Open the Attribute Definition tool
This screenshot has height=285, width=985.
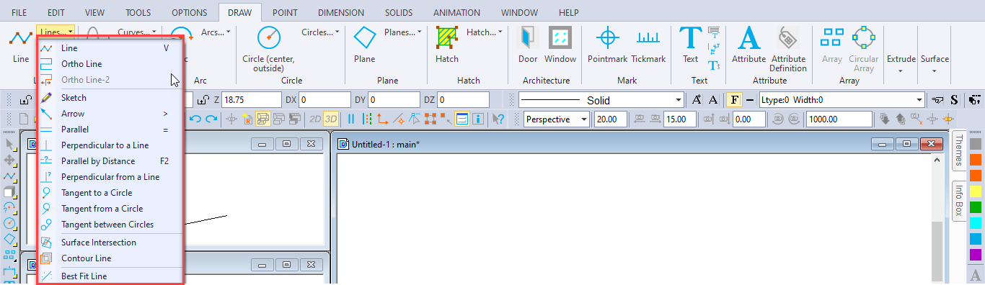click(788, 49)
